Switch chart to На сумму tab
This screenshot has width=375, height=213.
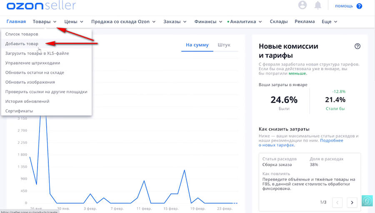197,45
